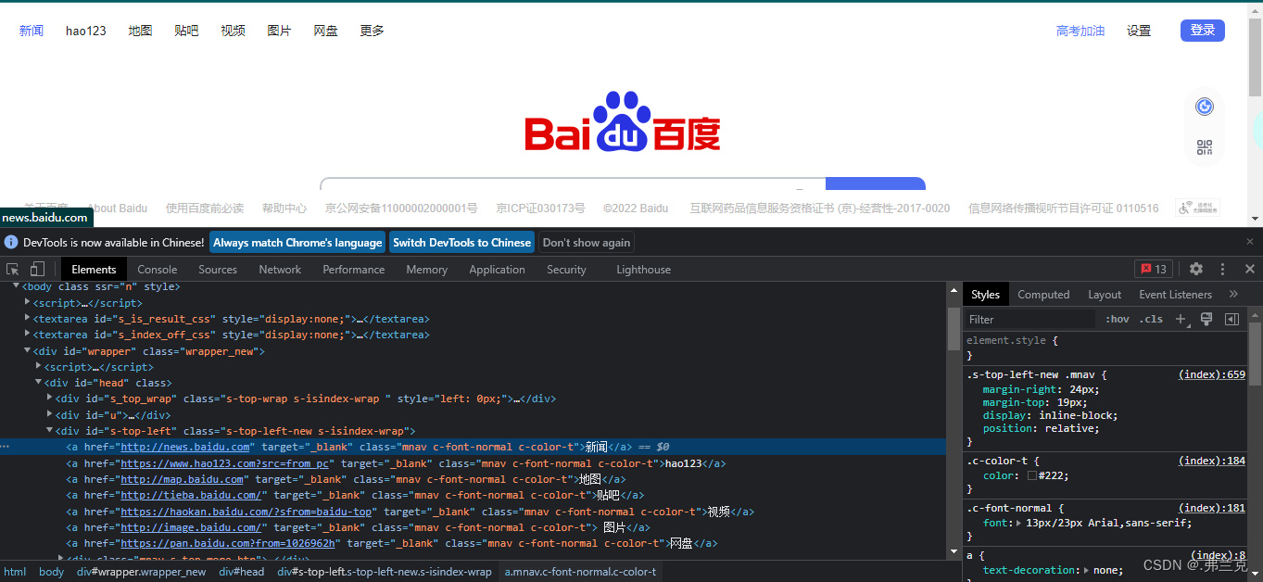Expand the div#s_top_wrap node

(x=50, y=398)
